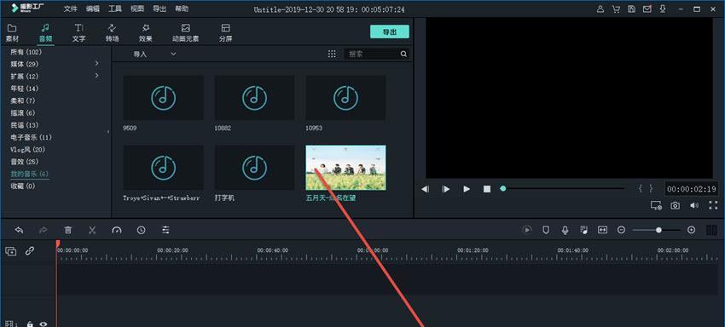Image resolution: width=725 pixels, height=327 pixels.
Task: Open the adjust sliders settings icon
Action: pyautogui.click(x=165, y=230)
